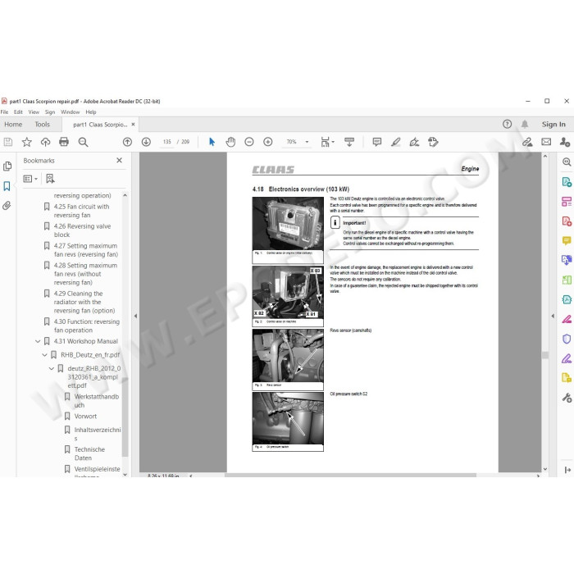Go to next page arrow
Screen dimensions: 574x574
coord(146,142)
